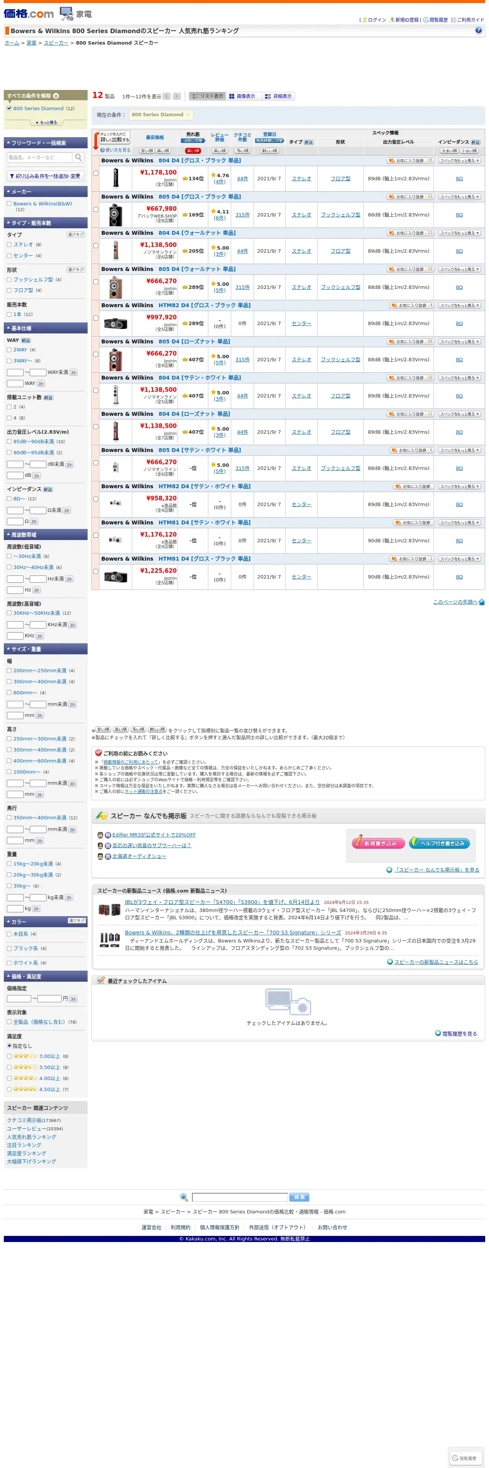Check the 85dB～90dB未満 filter
The image size is (489, 1468).
(9, 442)
